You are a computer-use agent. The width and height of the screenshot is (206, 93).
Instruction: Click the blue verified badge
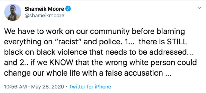tap(68, 9)
